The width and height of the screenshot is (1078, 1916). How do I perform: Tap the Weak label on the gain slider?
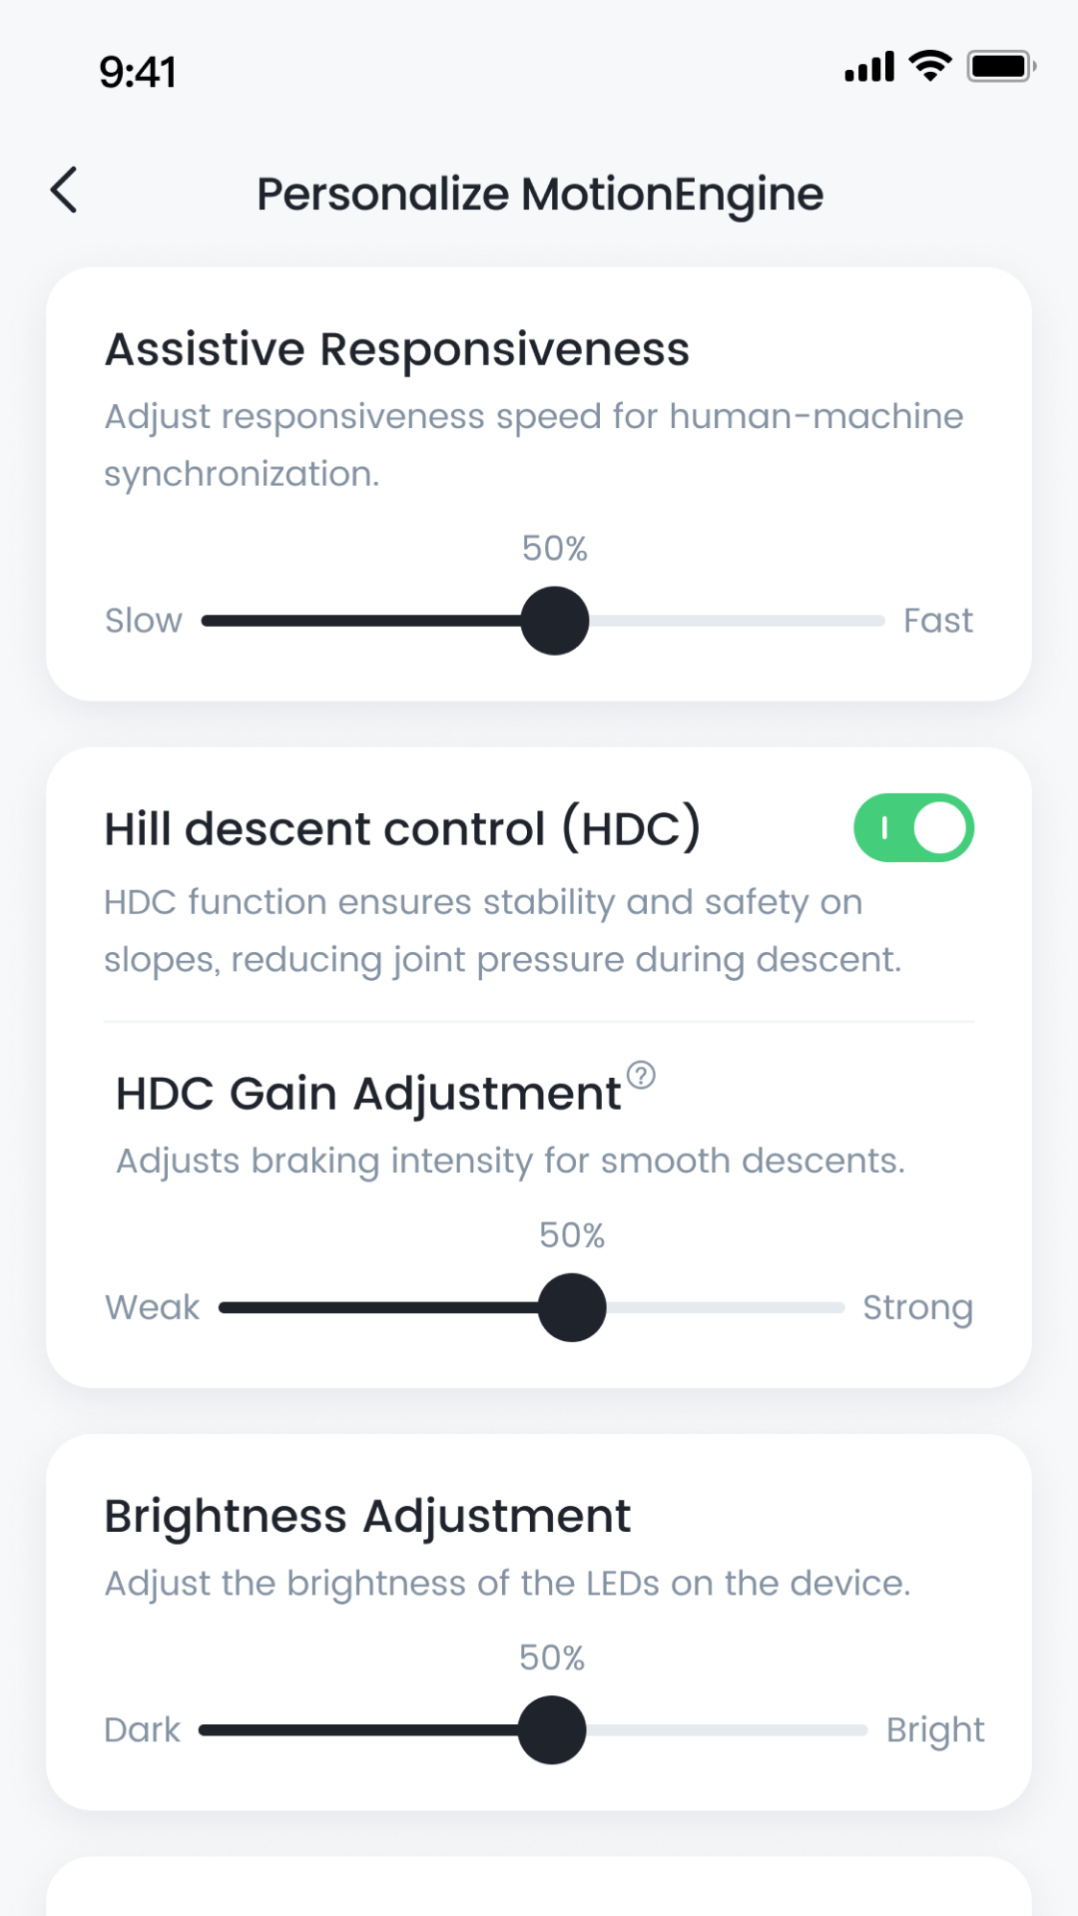tap(152, 1306)
